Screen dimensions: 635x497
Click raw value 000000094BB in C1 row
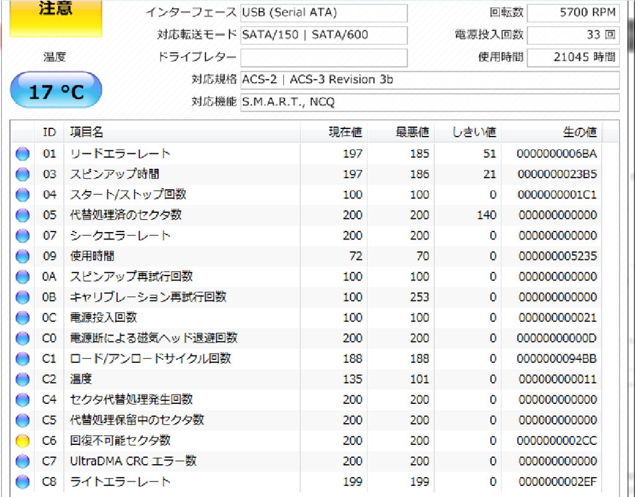(x=557, y=359)
